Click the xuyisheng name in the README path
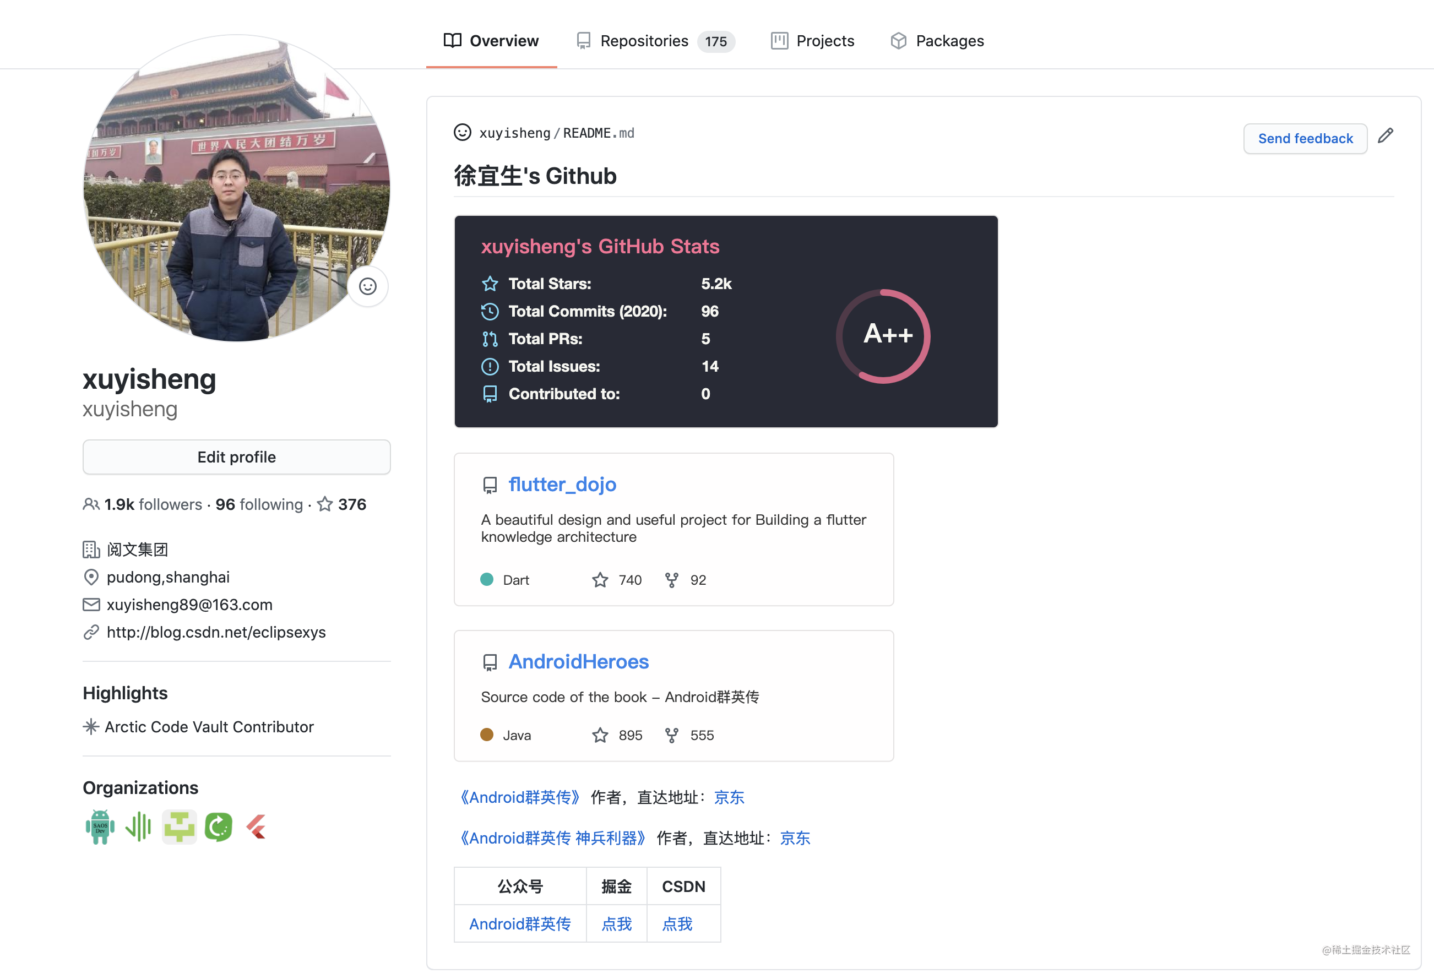1434x979 pixels. point(514,133)
